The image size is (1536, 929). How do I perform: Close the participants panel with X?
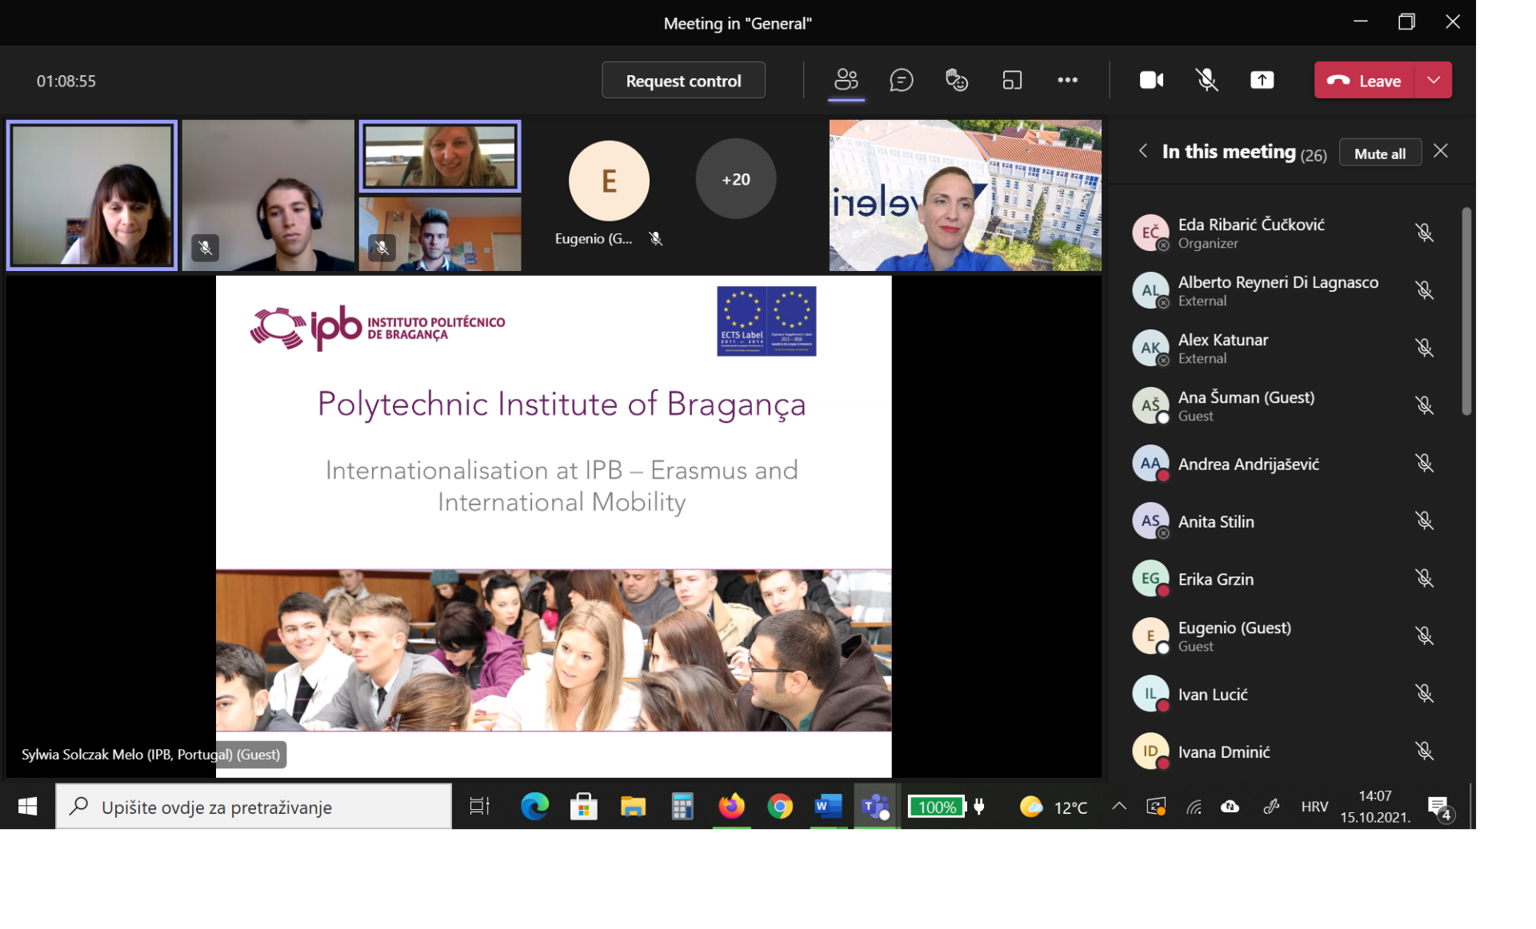pyautogui.click(x=1440, y=151)
